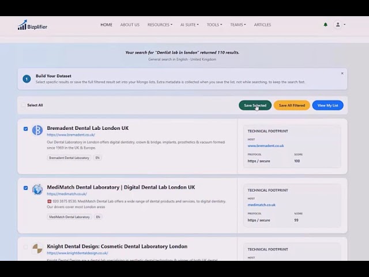Toggle the Select All checkbox
Screen dimensions: 369x277
click(x=24, y=105)
